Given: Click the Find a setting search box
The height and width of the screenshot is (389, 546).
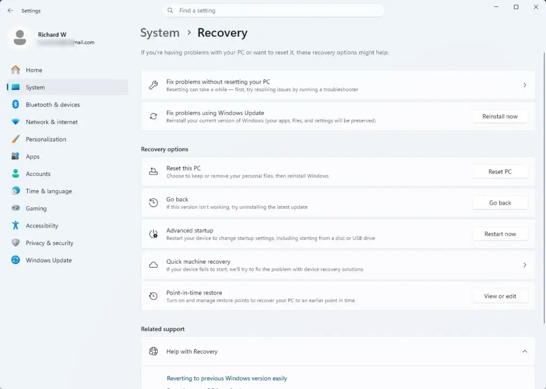Looking at the screenshot, I should (274, 11).
